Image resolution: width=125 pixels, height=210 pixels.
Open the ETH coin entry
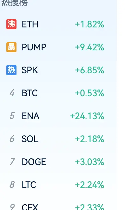click(30, 24)
